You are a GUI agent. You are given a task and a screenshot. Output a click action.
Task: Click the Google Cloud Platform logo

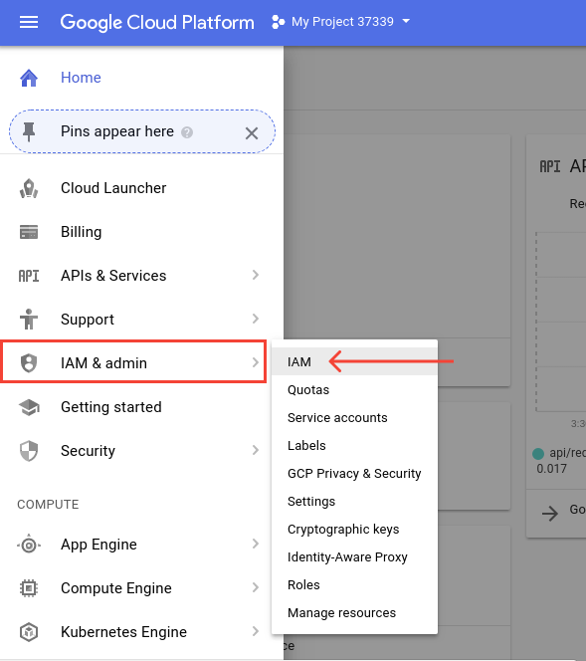point(157,22)
